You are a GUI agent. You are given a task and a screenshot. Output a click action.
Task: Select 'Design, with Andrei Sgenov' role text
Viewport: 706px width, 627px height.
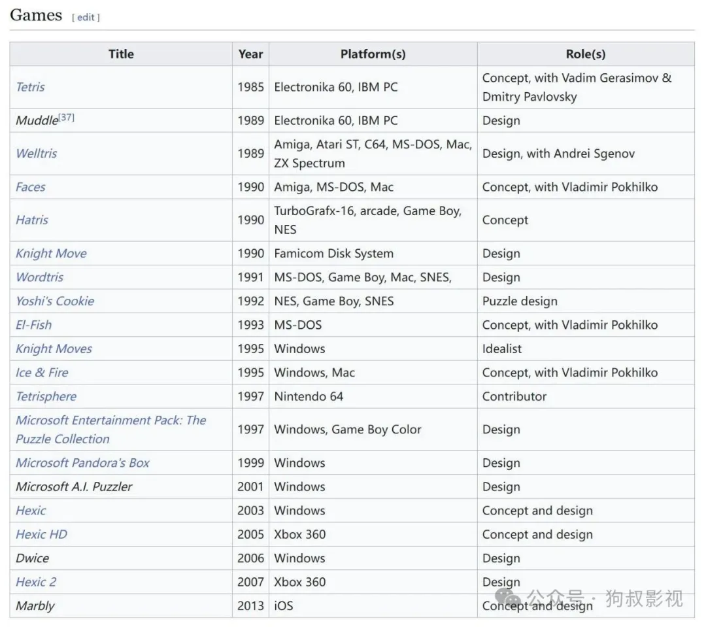[x=558, y=154]
